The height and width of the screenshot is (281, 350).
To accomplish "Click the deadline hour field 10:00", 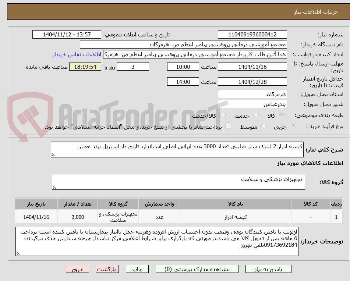I will pos(183,67).
